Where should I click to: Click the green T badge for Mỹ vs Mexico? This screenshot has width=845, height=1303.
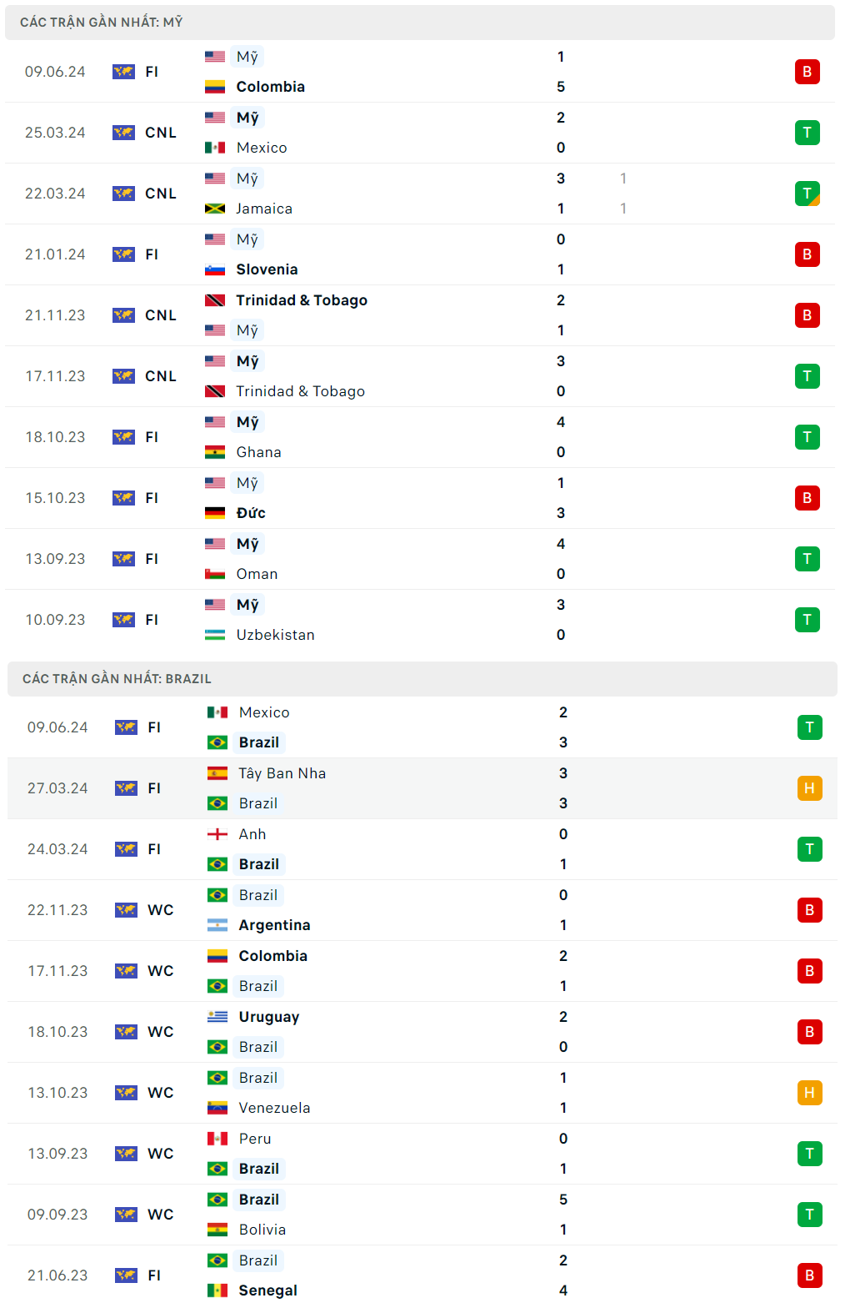pyautogui.click(x=807, y=133)
